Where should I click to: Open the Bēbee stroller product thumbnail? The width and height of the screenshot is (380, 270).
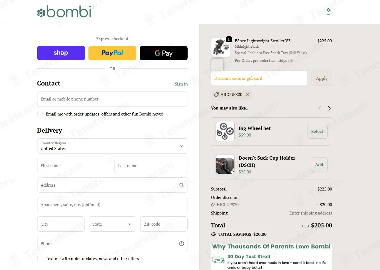pyautogui.click(x=221, y=47)
